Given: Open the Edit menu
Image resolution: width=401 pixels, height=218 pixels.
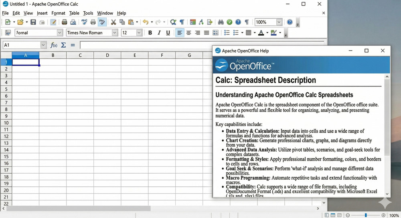Looking at the screenshot, I should tap(16, 13).
